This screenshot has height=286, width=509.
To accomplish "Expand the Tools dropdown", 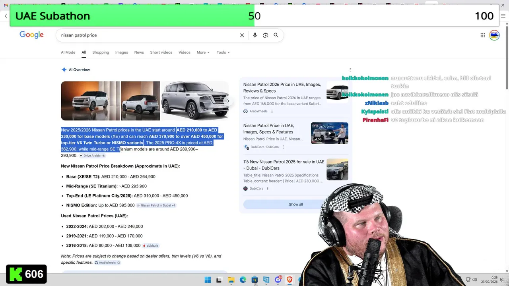I will [x=223, y=52].
